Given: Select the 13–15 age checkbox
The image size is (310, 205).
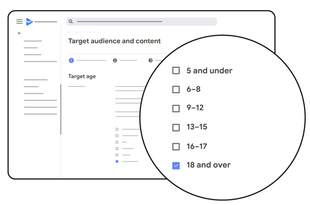Looking at the screenshot, I should [x=176, y=127].
